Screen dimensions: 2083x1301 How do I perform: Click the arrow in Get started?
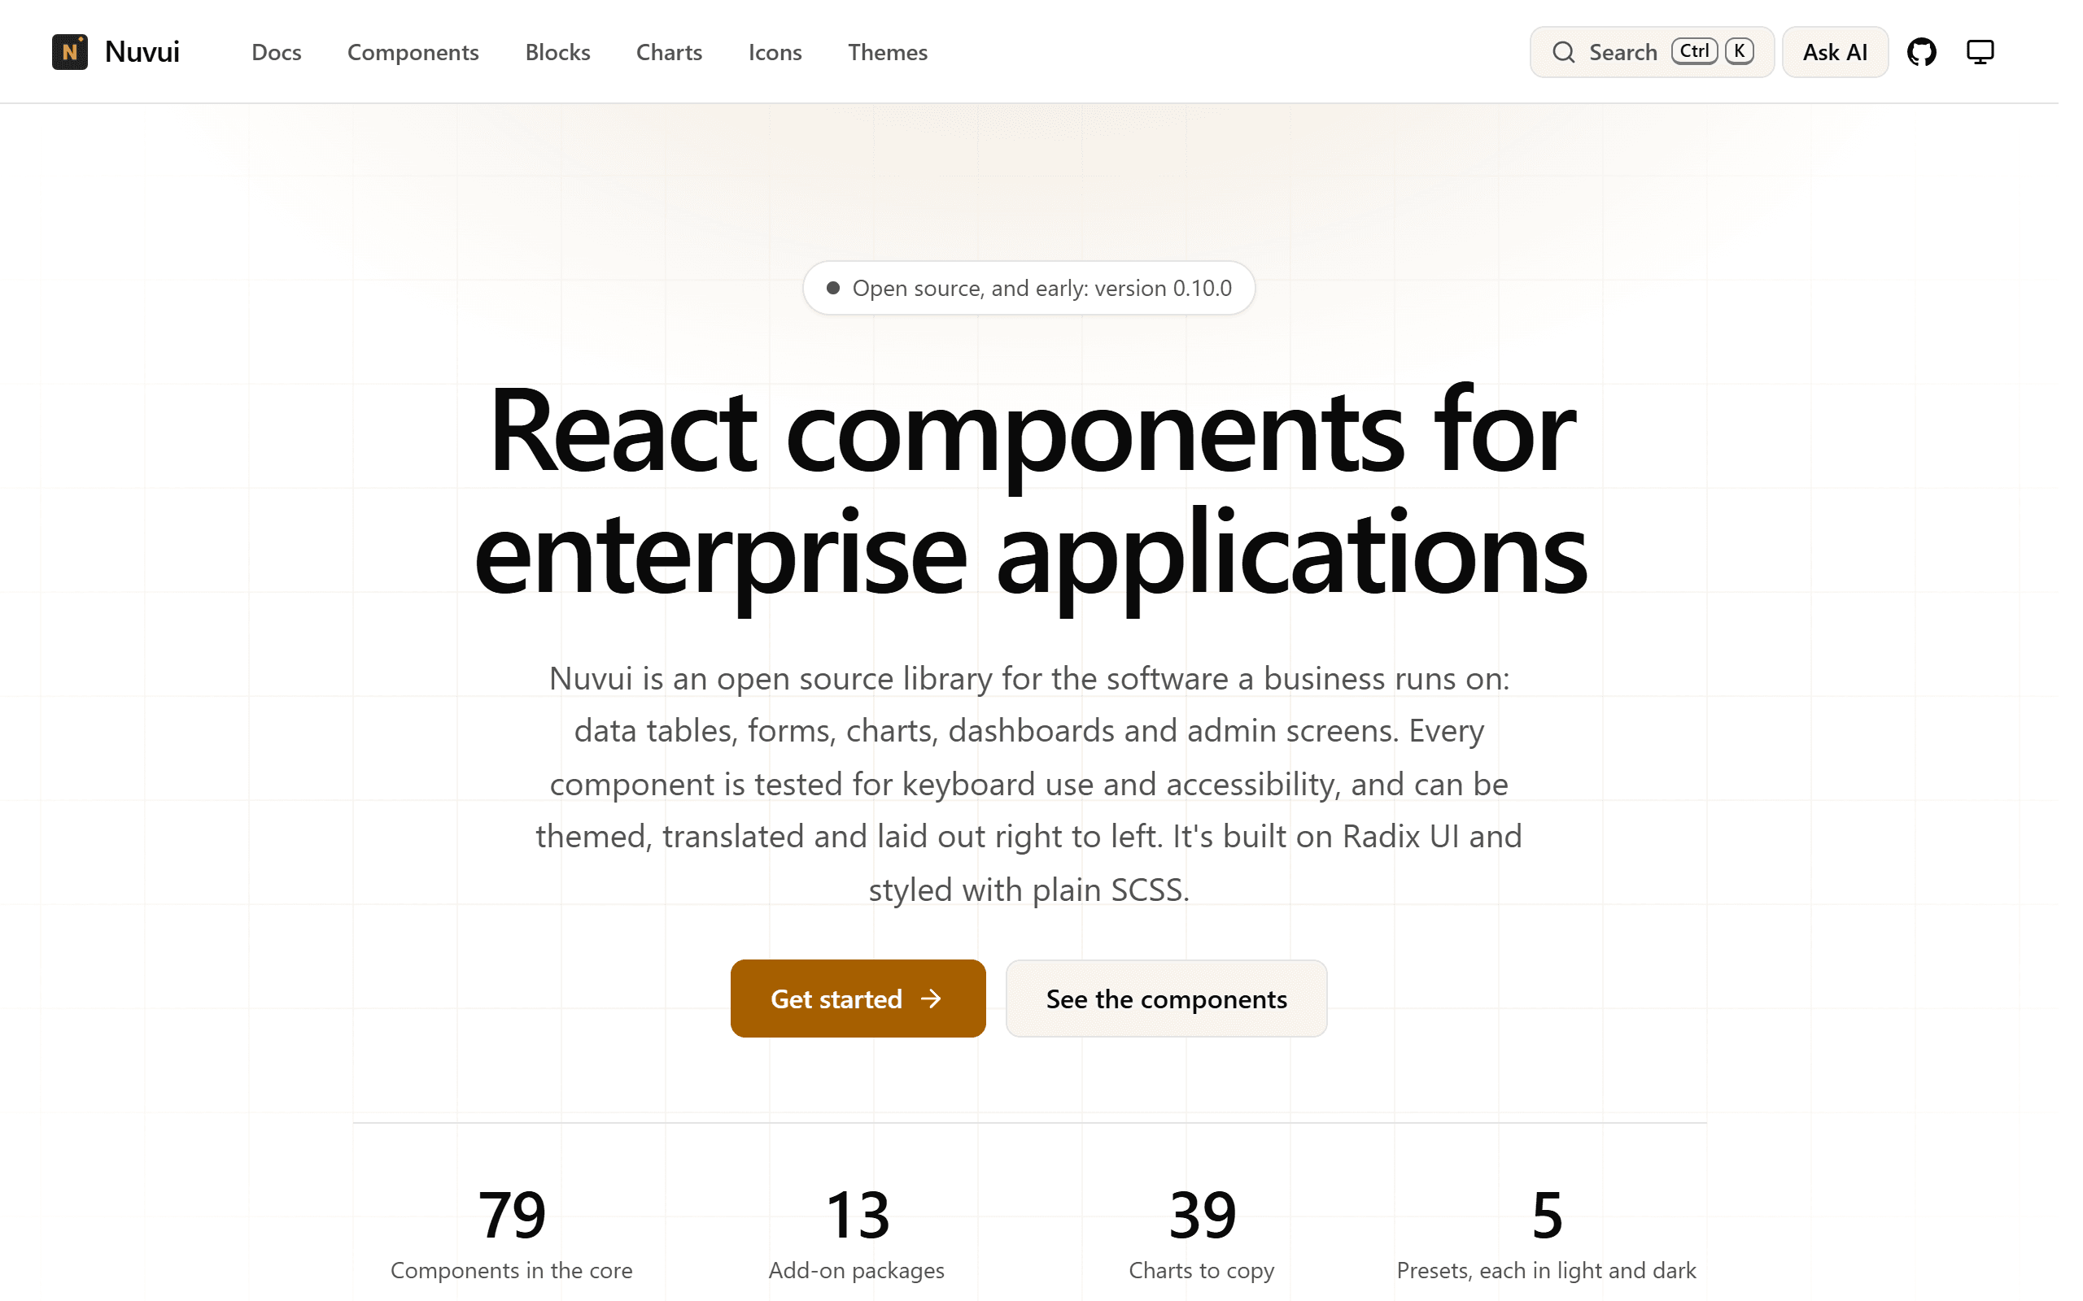[x=931, y=999]
